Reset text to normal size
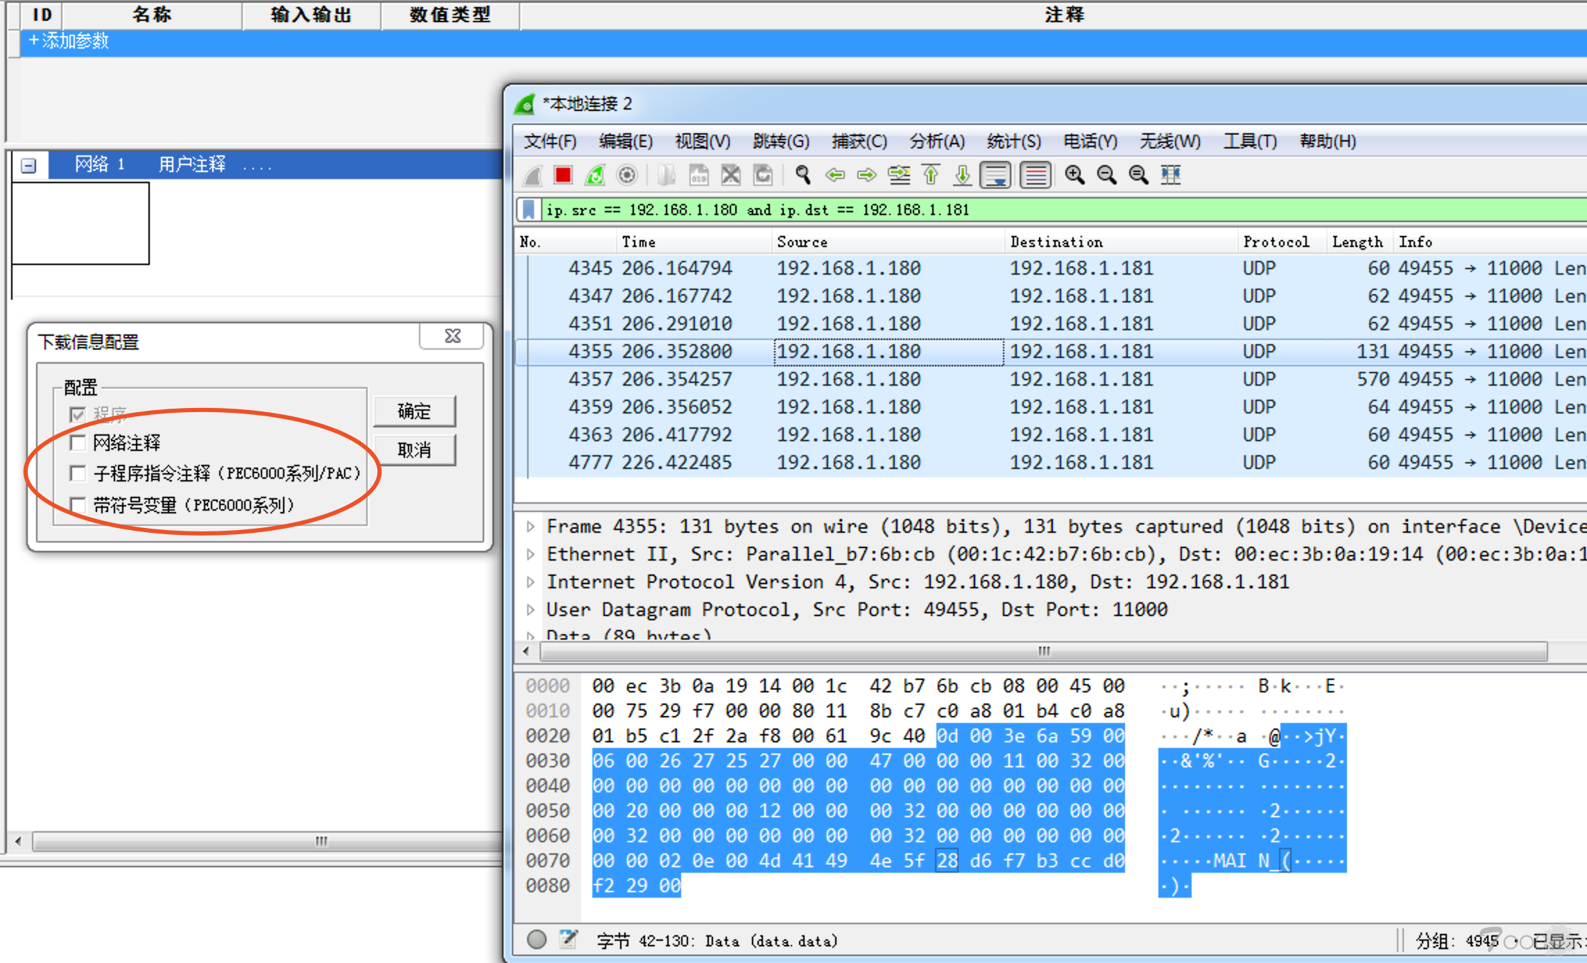The width and height of the screenshot is (1587, 963). click(x=1139, y=176)
